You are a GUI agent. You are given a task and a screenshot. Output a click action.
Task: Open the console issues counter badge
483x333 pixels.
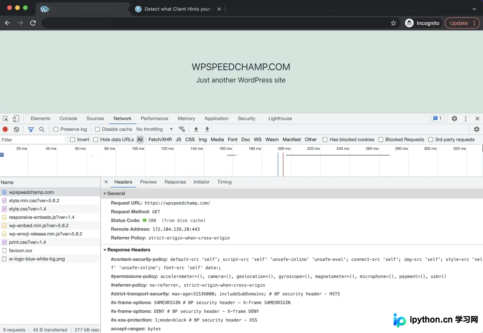437,118
